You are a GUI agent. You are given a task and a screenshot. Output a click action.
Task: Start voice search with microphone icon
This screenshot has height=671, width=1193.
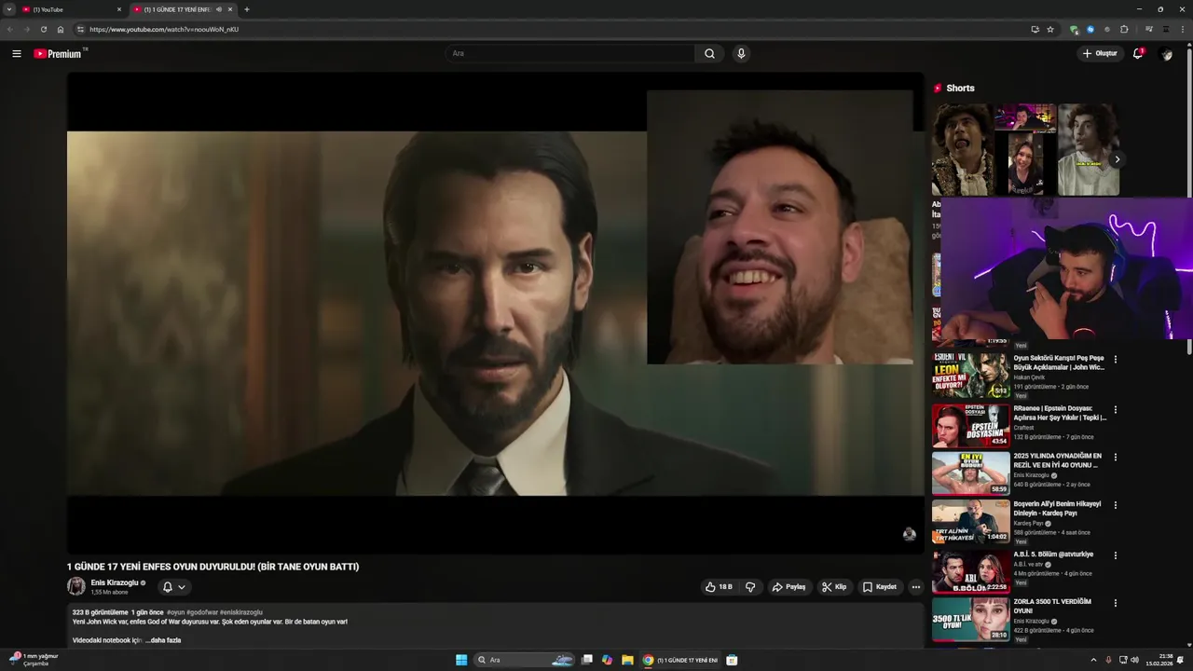pyautogui.click(x=741, y=54)
